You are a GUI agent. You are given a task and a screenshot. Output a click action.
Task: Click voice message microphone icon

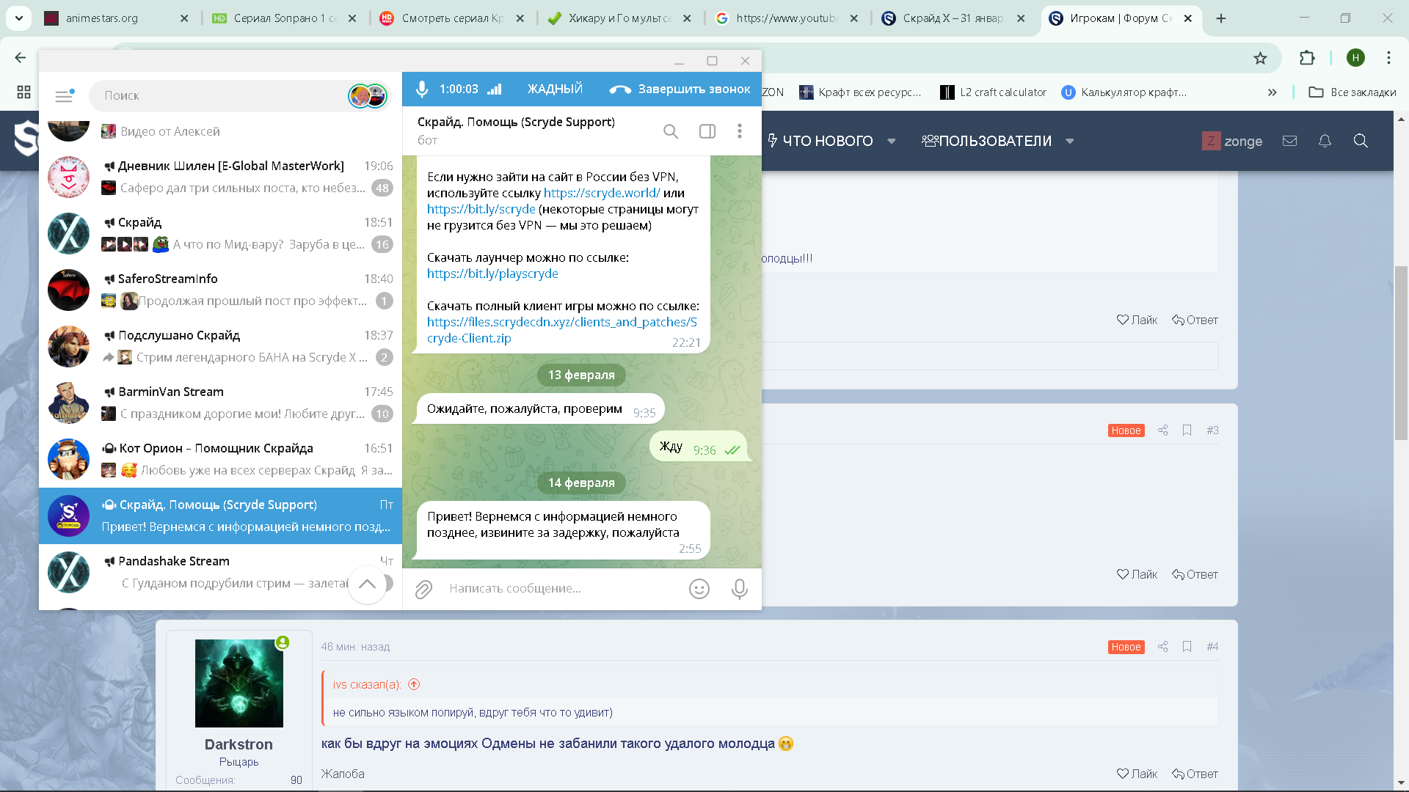(x=739, y=589)
